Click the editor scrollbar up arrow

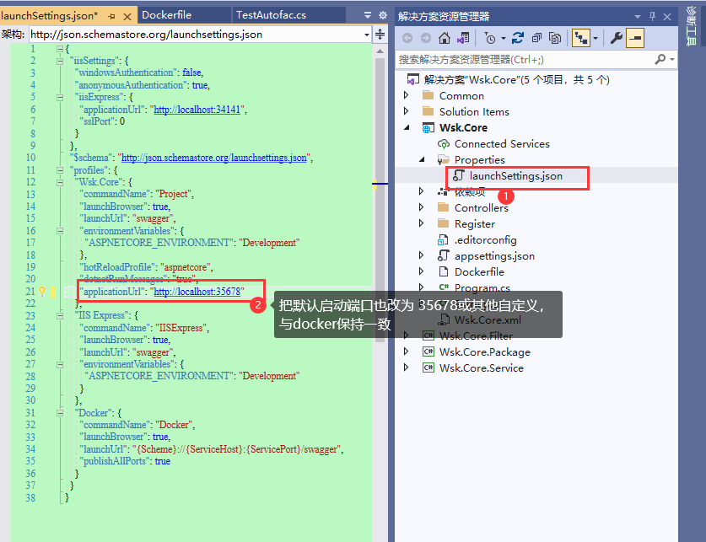click(x=380, y=51)
